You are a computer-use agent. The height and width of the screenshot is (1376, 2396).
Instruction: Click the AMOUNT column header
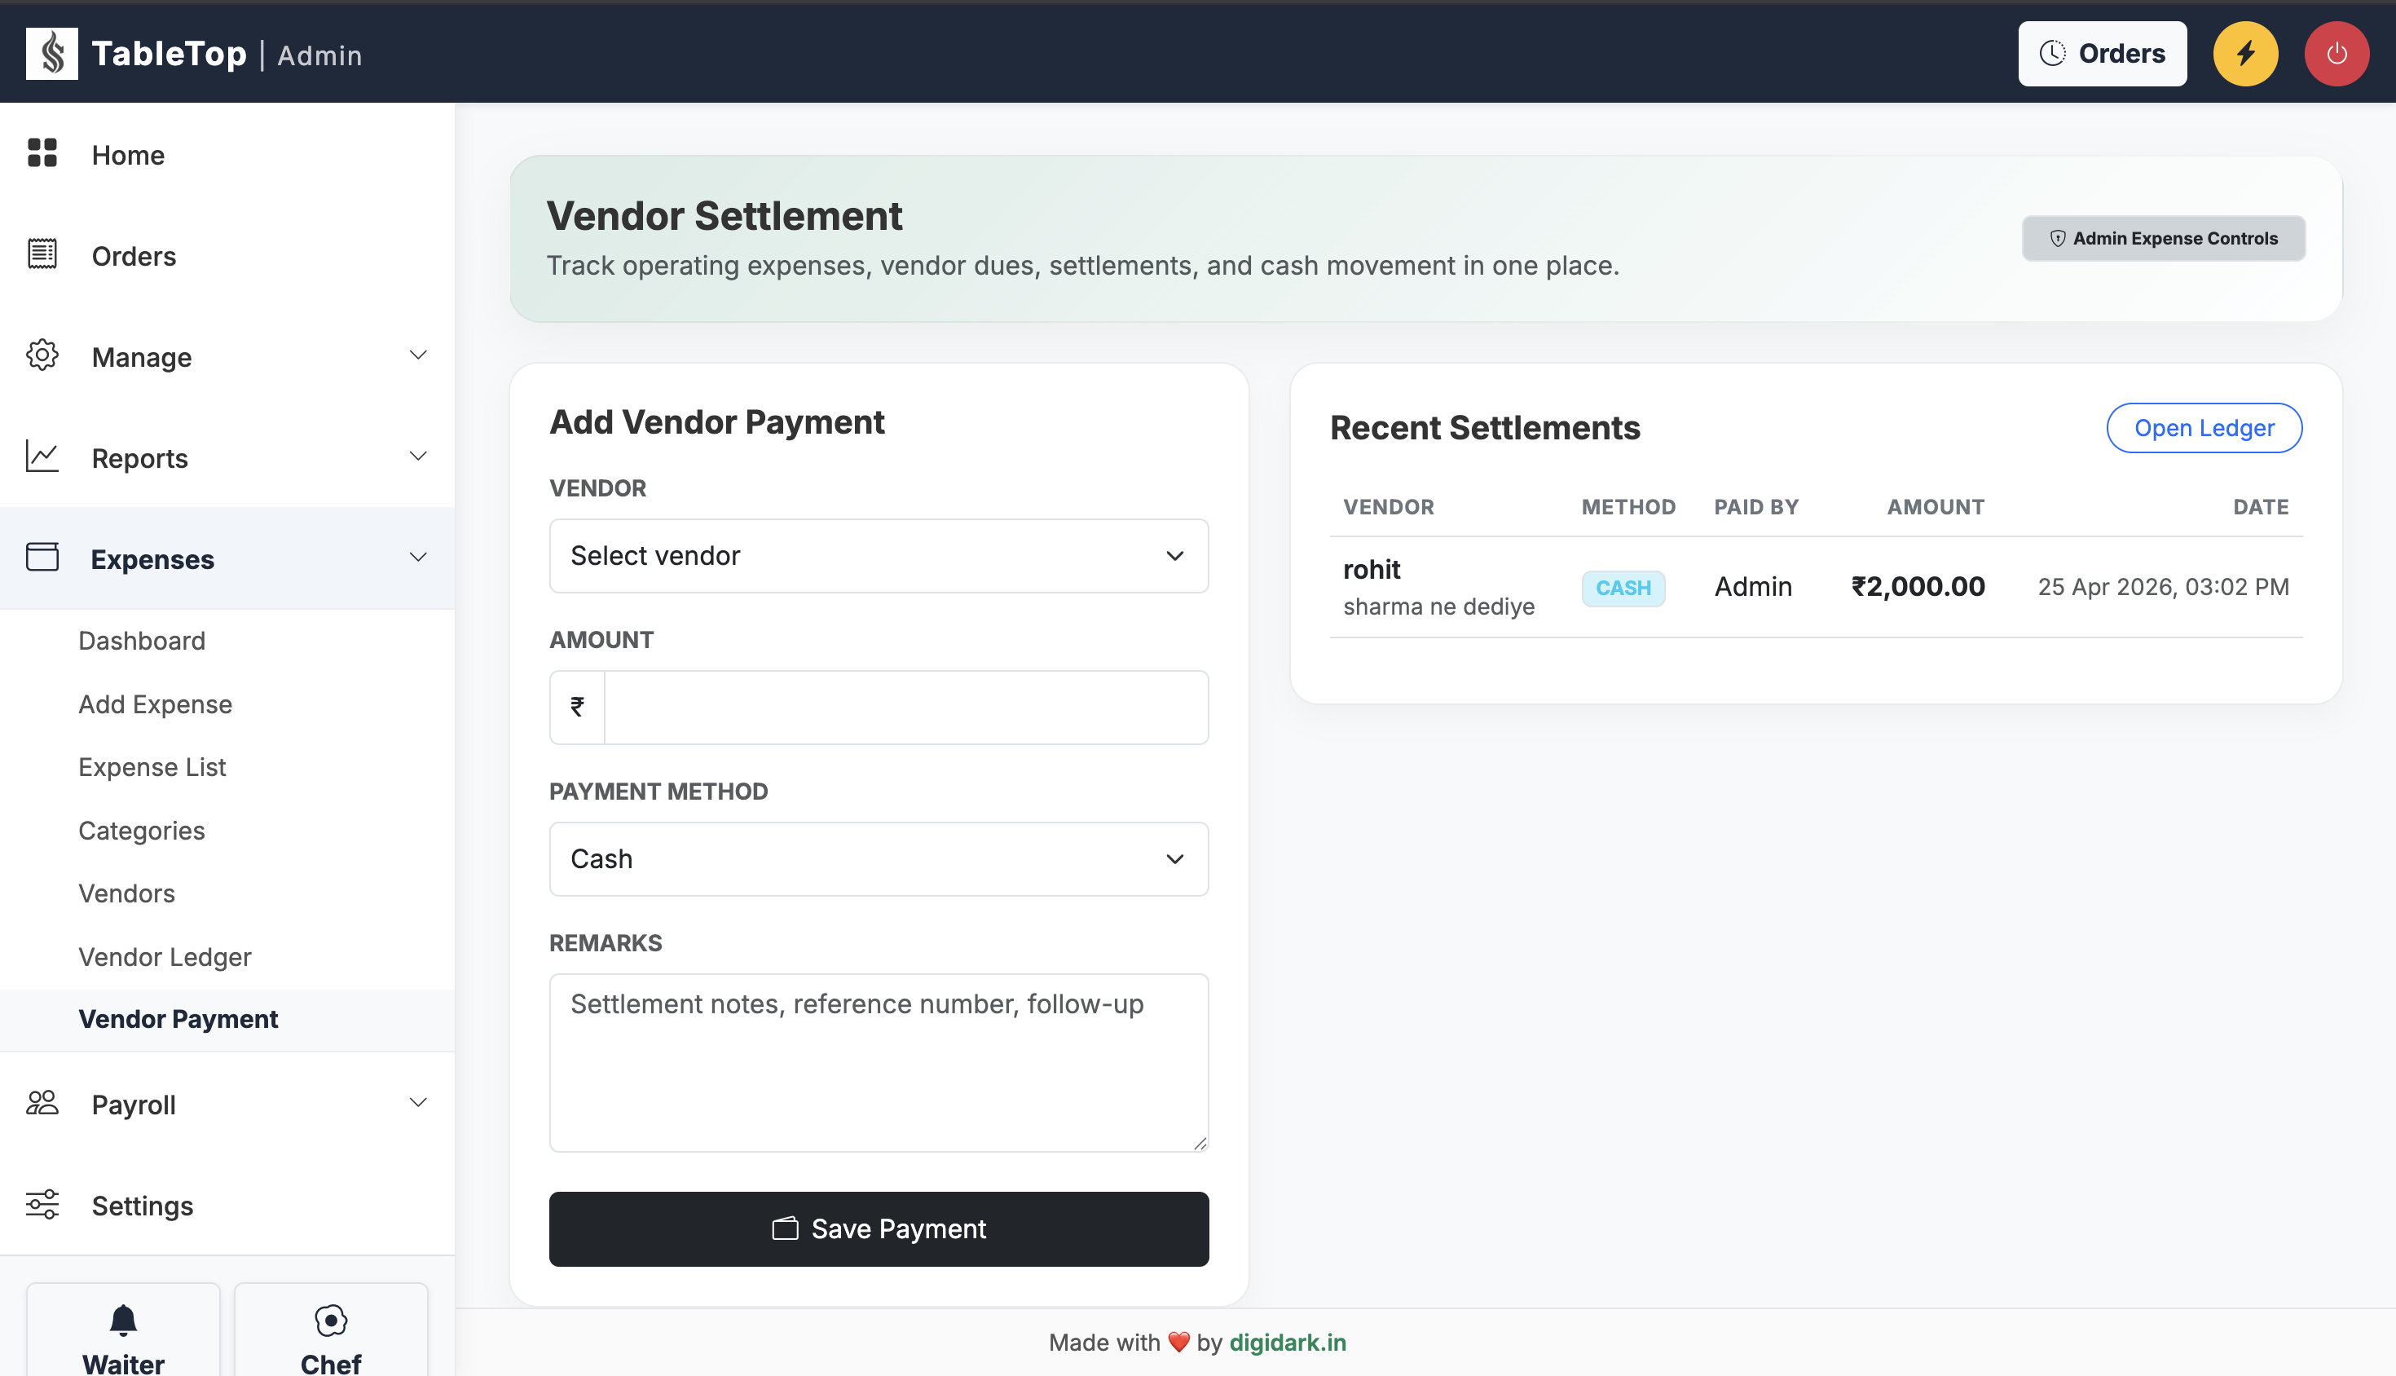click(1935, 506)
